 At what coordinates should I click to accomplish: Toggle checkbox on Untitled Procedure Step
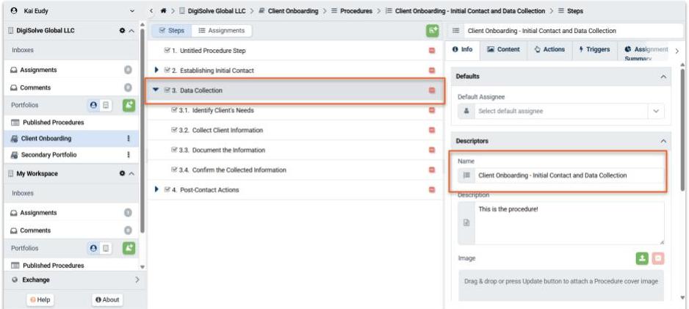coord(167,51)
